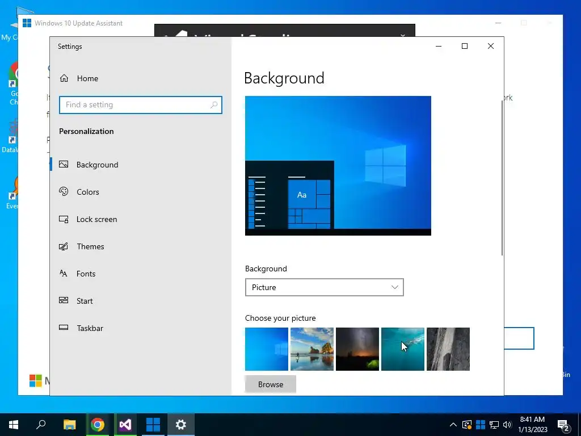This screenshot has height=436, width=581.
Task: Choose the gray rock cliff wallpaper thumbnail
Action: pos(448,349)
